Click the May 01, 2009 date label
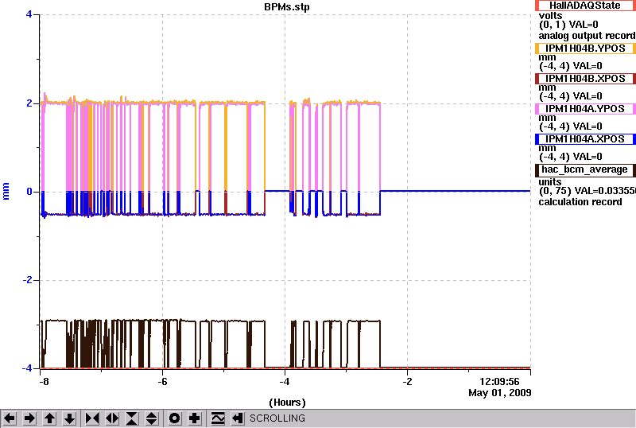 pyautogui.click(x=500, y=393)
